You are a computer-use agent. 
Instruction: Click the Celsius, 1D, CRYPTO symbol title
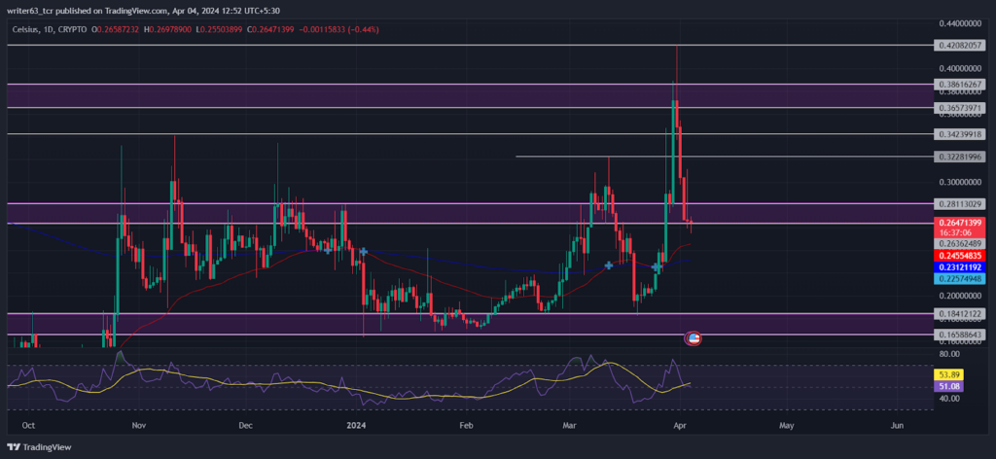pos(51,29)
